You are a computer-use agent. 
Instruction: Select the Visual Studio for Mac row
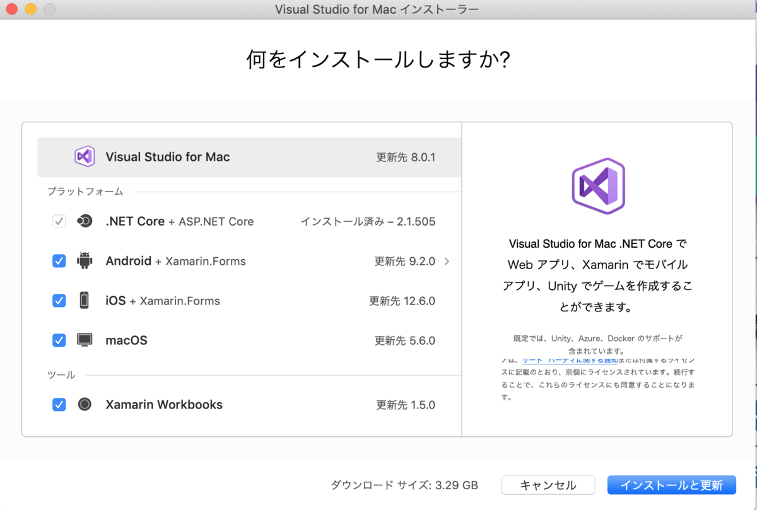click(x=250, y=157)
